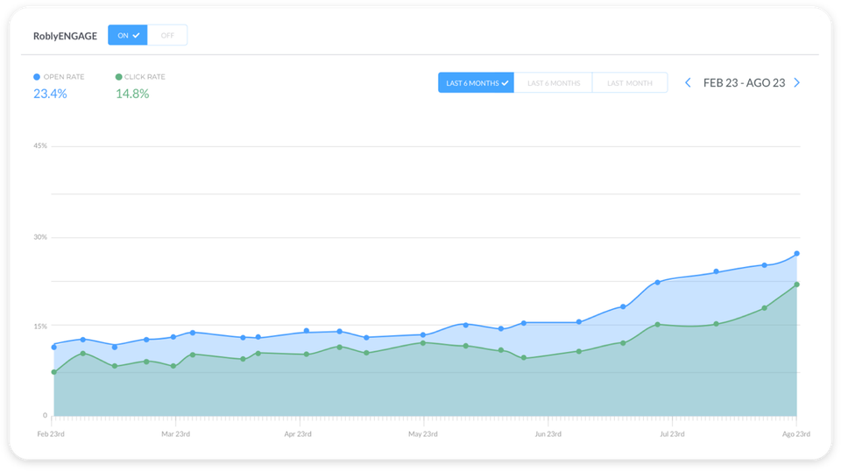Click the RoblyENGAGE title text
The image size is (841, 471).
click(65, 36)
